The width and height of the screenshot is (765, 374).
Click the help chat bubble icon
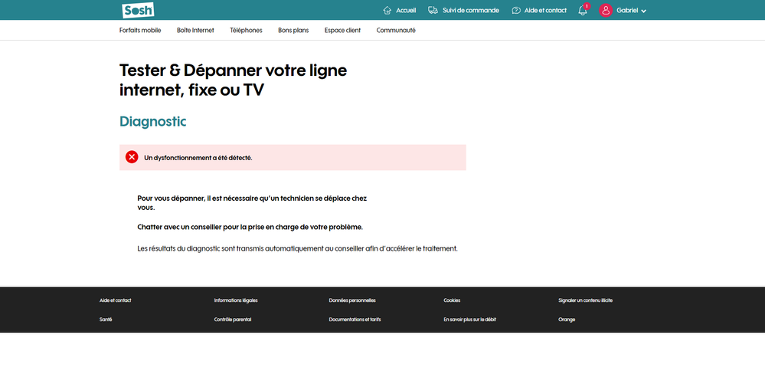(516, 10)
